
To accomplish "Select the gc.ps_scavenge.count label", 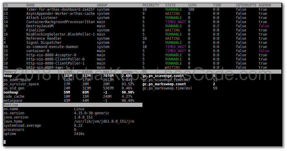I will [163, 76].
